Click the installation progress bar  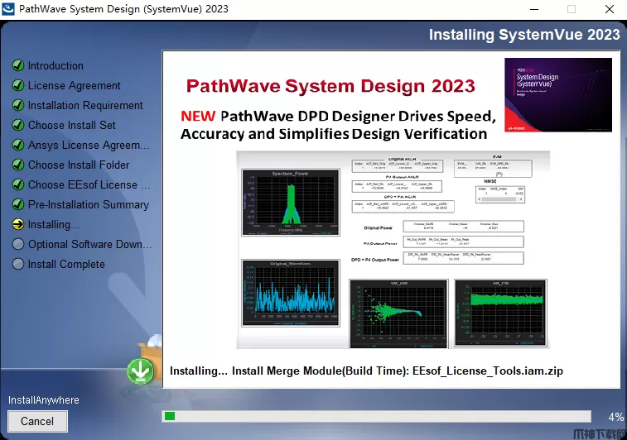pyautogui.click(x=376, y=416)
